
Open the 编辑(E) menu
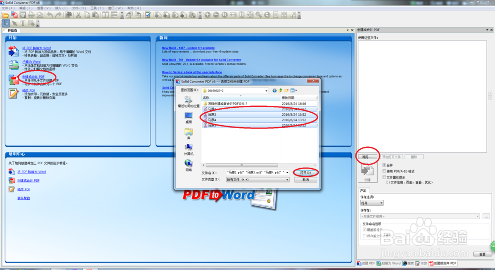point(26,8)
